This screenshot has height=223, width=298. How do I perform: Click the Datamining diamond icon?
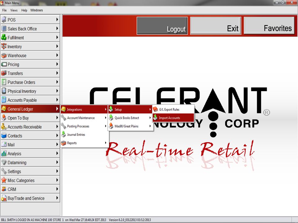tap(4, 162)
